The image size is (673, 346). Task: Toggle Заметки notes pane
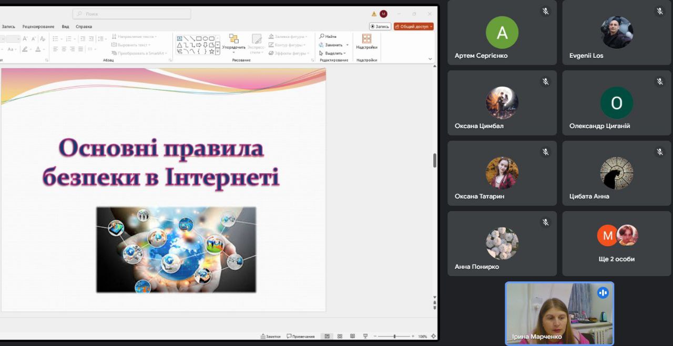(271, 336)
